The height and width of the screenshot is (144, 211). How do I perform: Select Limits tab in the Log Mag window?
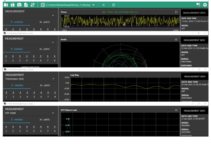[x=45, y=85]
